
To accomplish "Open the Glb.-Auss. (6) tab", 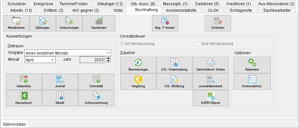I will [141, 4].
